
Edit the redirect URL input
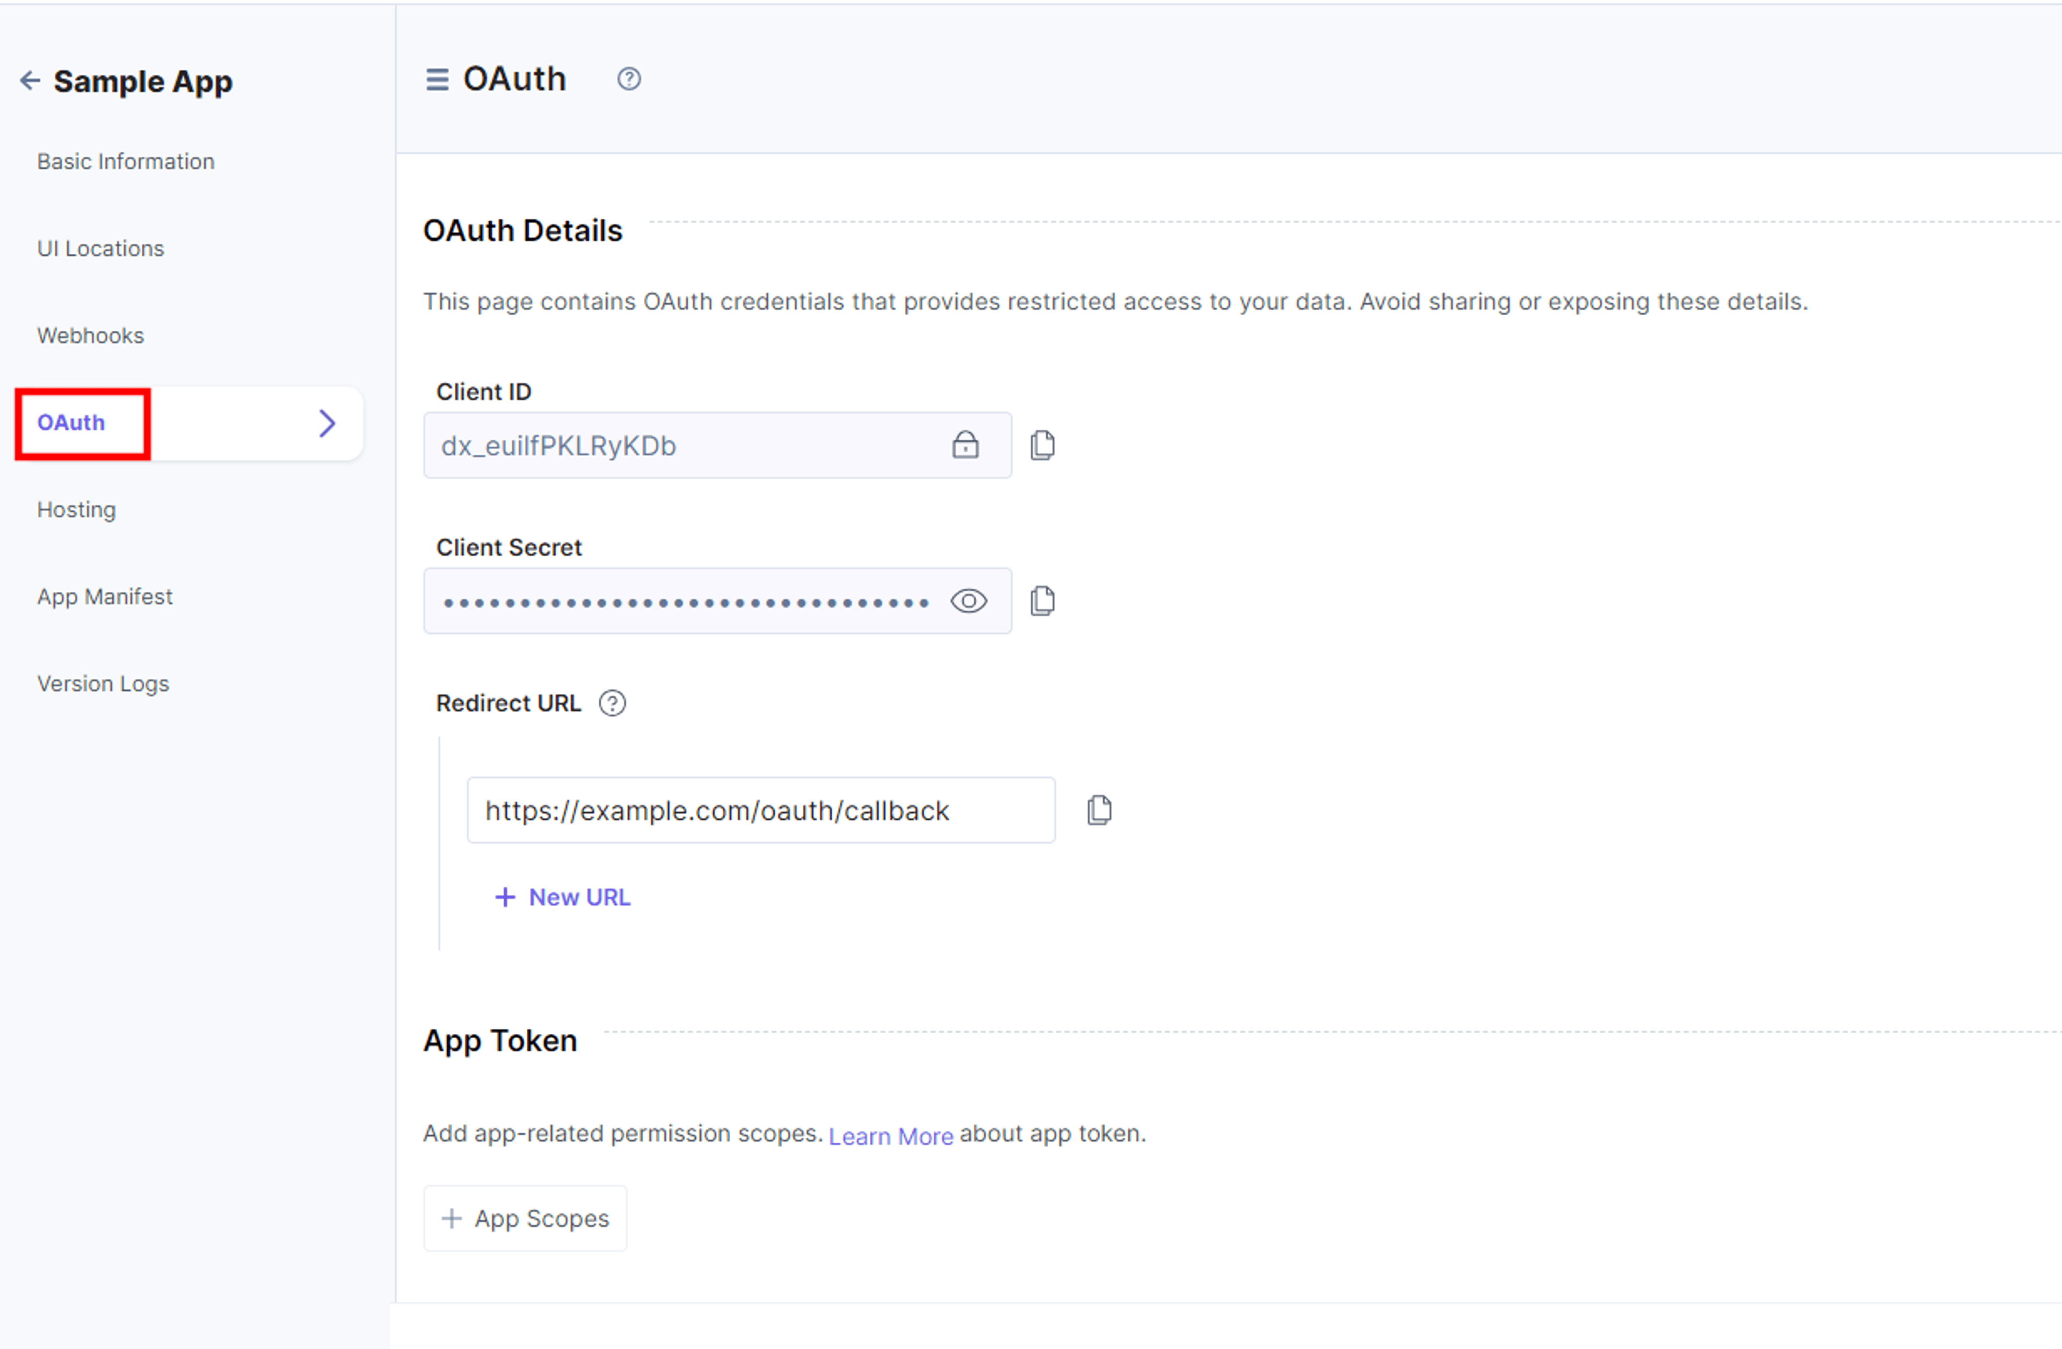point(761,810)
